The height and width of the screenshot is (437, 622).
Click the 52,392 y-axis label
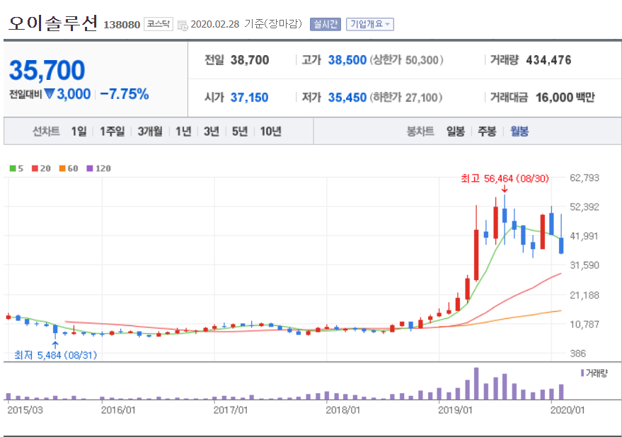coord(584,207)
